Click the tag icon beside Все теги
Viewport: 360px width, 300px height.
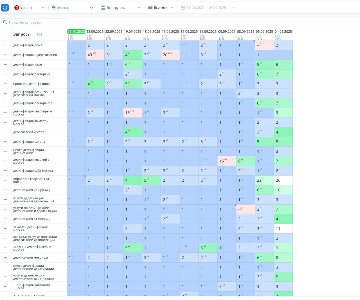point(150,8)
